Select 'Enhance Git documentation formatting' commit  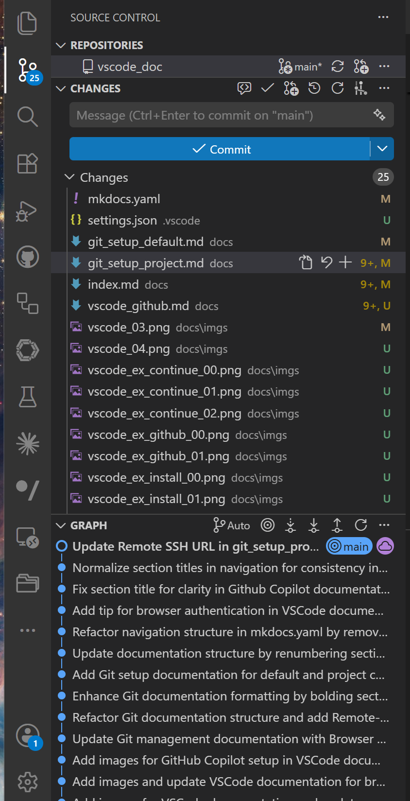coord(228,696)
